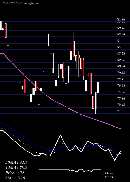
Task: Click the Price : 78 readout
Action: (15, 173)
